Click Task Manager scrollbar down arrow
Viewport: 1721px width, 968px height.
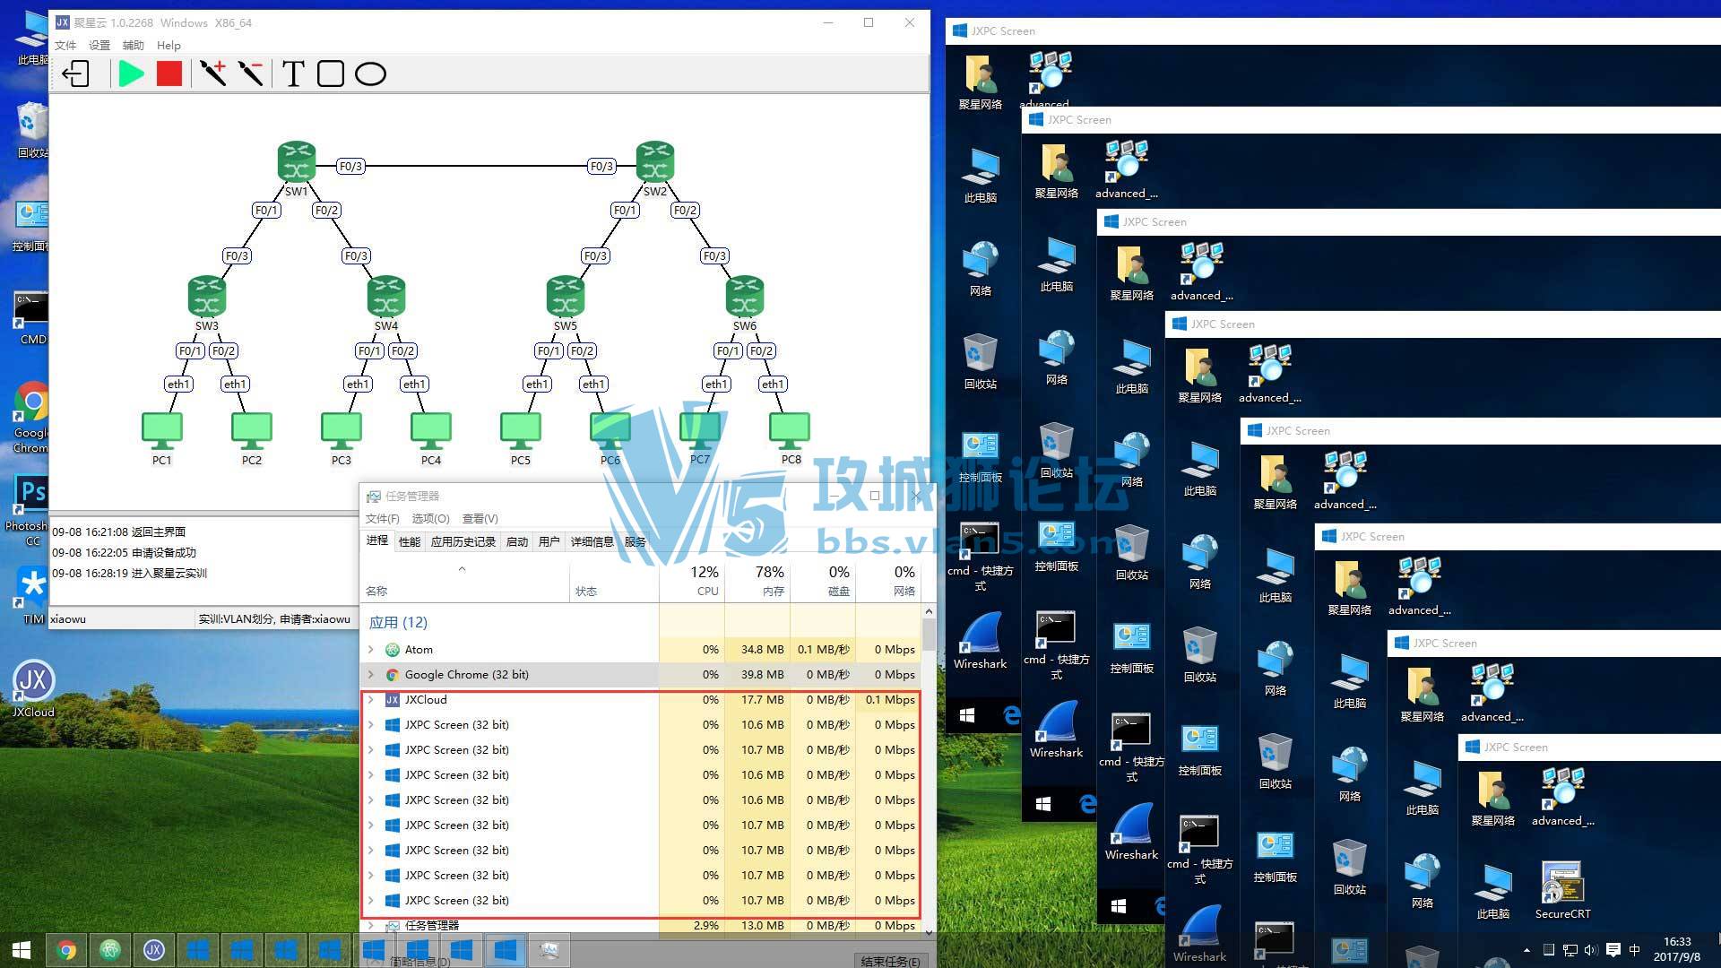point(929,932)
